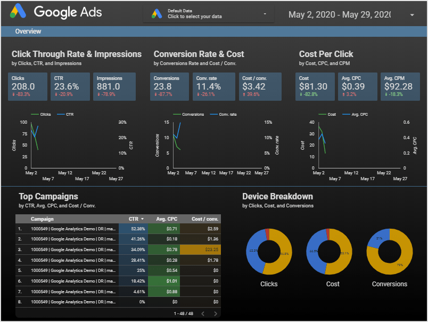
Task: Click the Clicks donut chart
Action: [269, 252]
